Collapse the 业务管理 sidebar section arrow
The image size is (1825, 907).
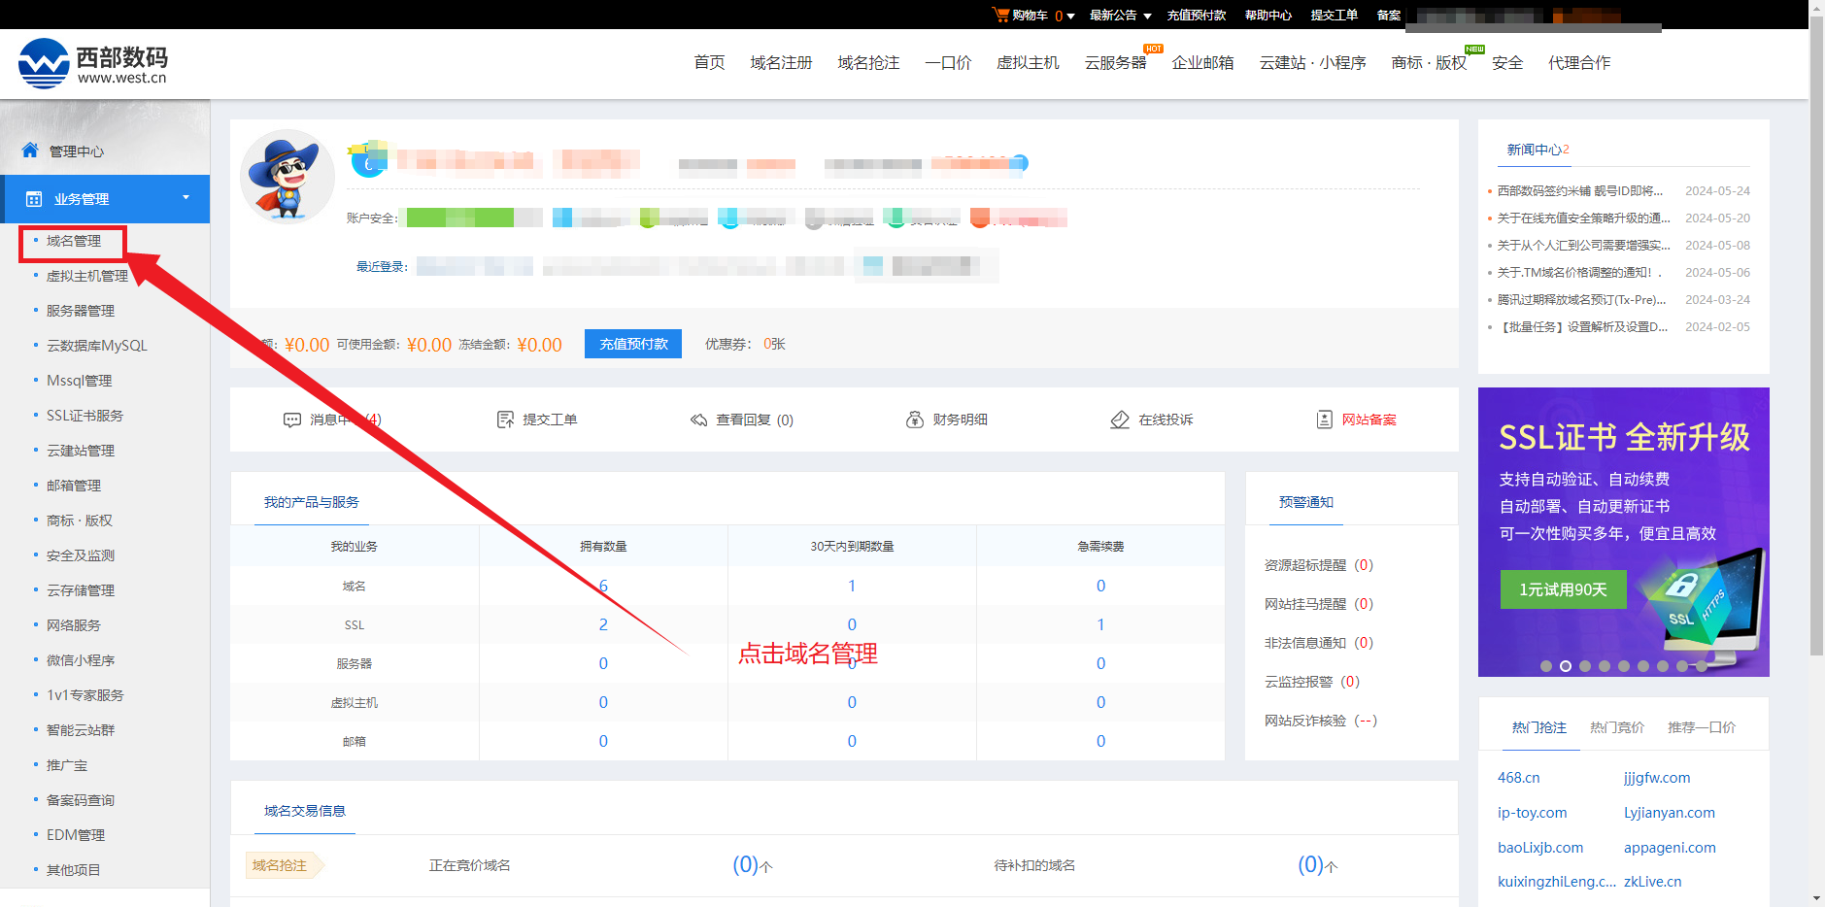pos(186,198)
